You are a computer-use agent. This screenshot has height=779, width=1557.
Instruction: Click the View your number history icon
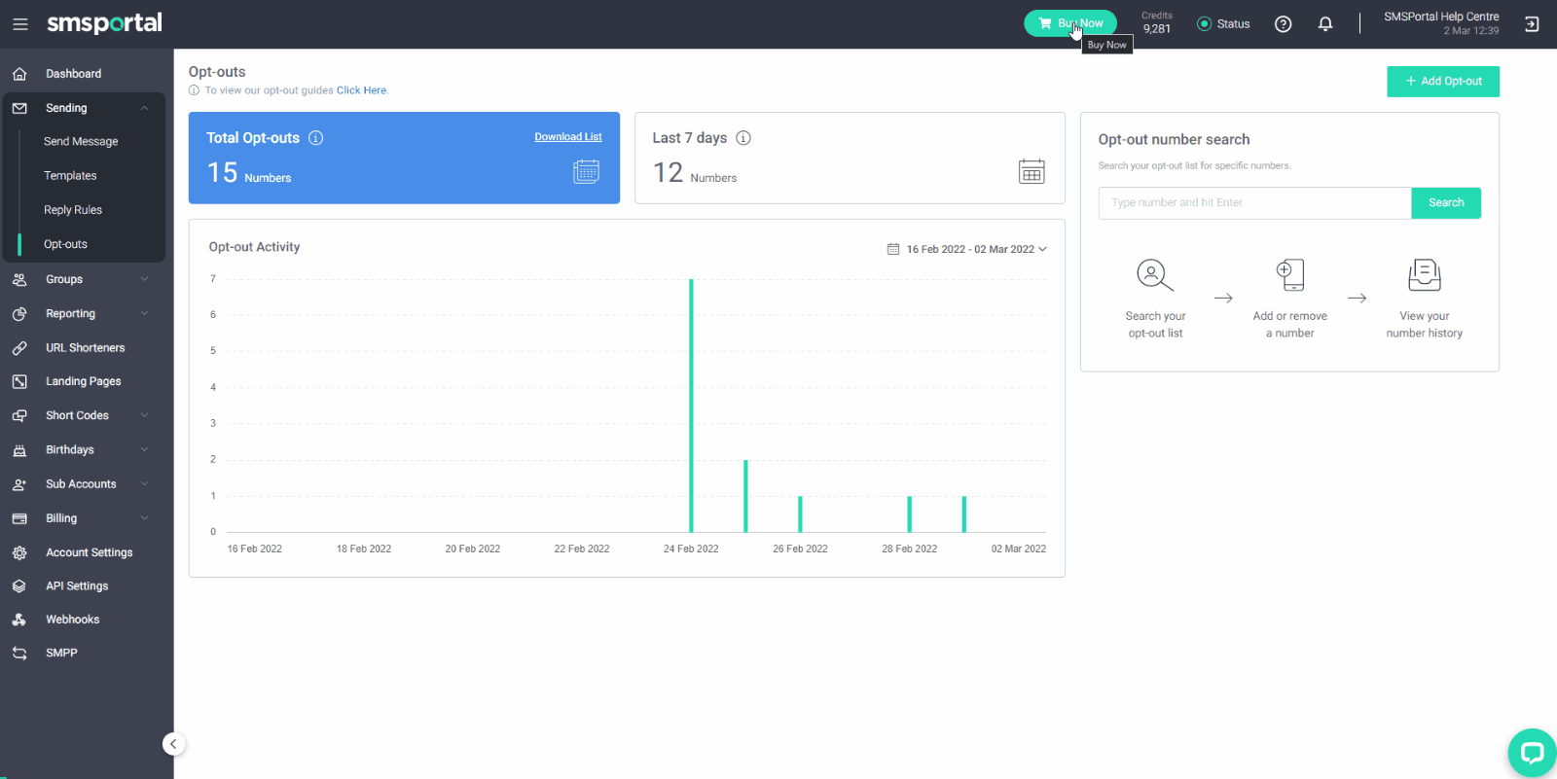coord(1425,275)
